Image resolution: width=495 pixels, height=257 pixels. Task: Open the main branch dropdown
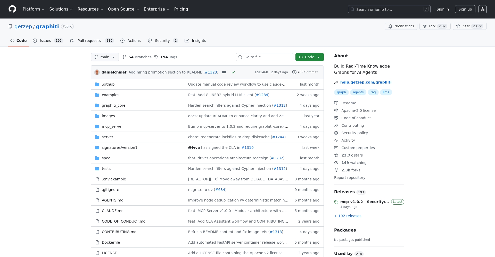(x=105, y=57)
